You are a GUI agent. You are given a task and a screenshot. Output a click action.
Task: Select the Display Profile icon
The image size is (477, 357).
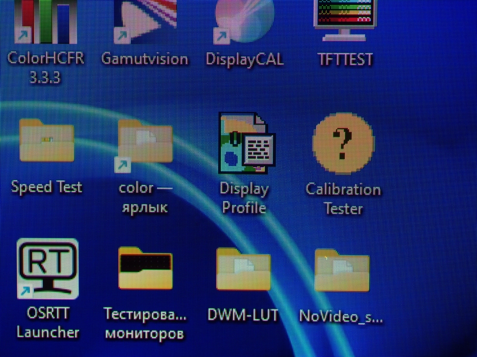(x=244, y=144)
